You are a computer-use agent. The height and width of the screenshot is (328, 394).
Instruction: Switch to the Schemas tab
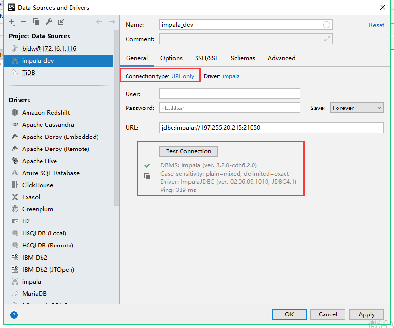tap(243, 58)
